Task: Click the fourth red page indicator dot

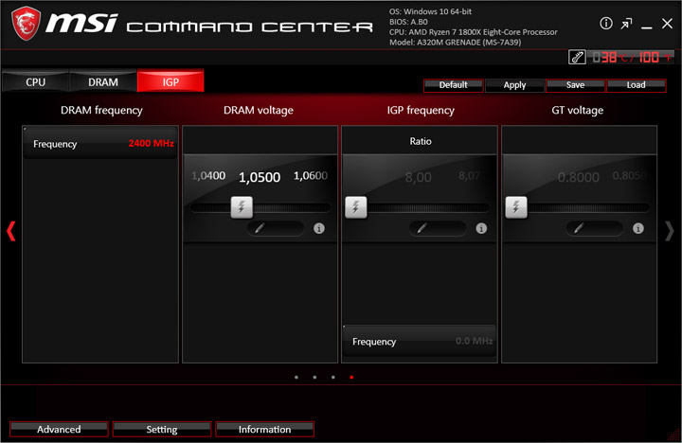Action: coord(351,378)
